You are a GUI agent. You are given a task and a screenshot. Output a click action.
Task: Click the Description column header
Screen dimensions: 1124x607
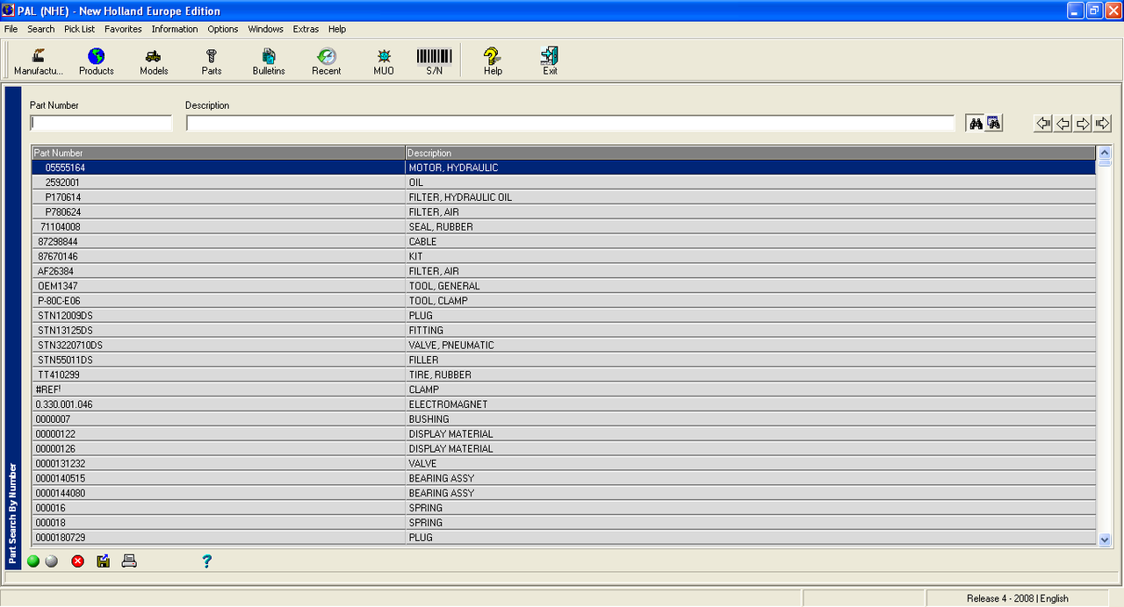coord(751,153)
